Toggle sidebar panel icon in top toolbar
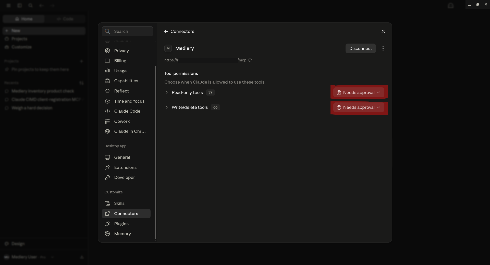This screenshot has height=265, width=490. point(20,5)
